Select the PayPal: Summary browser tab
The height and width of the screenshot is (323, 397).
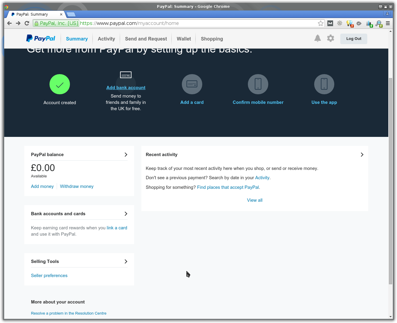coord(35,14)
